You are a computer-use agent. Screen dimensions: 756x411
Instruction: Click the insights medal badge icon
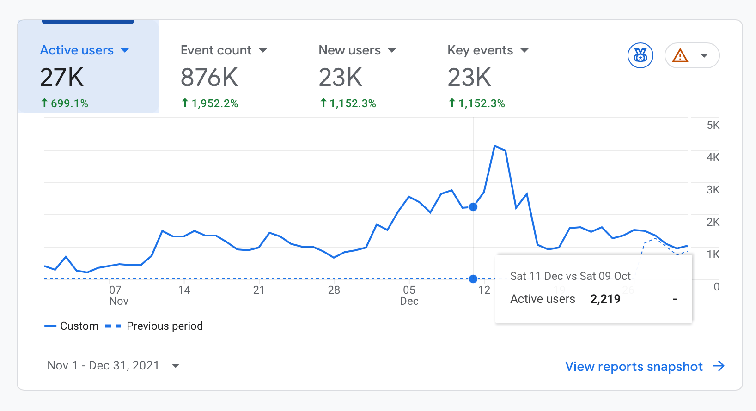640,55
